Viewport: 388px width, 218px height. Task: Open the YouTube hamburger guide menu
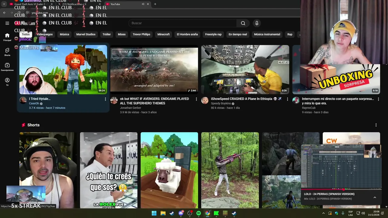pos(7,23)
